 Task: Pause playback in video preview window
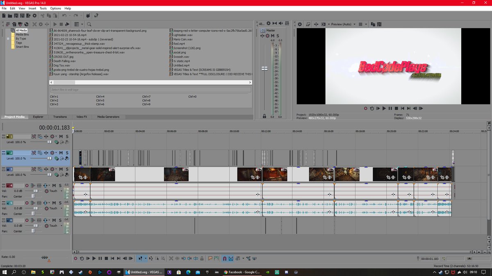coord(390,108)
